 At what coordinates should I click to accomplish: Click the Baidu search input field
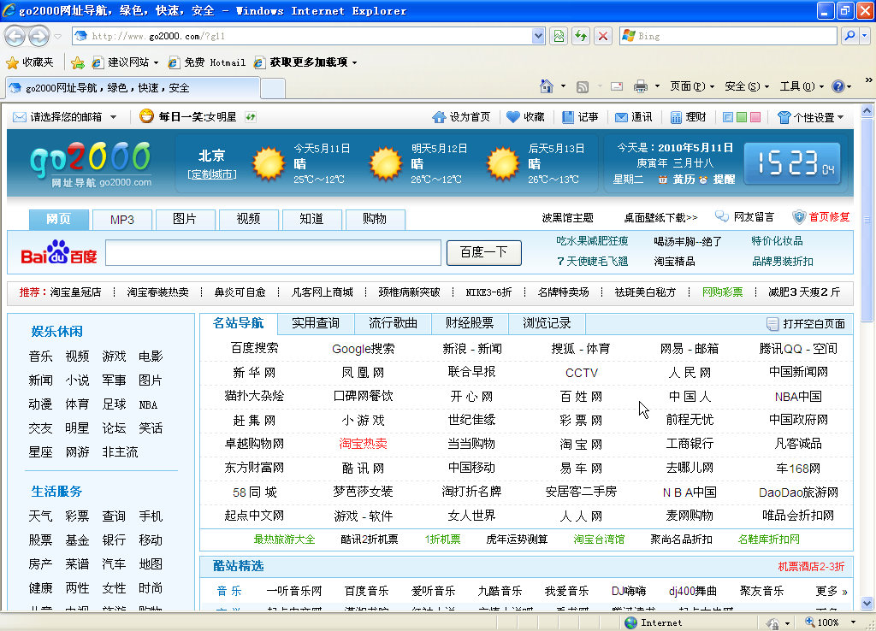tap(274, 252)
